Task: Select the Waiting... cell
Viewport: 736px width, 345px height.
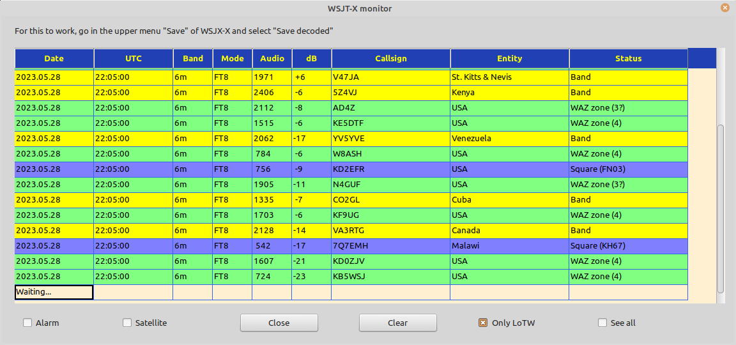Action: tap(54, 292)
